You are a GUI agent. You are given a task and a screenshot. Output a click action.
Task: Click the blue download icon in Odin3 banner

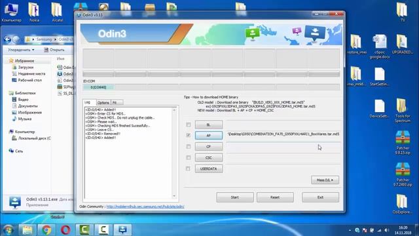315,33
